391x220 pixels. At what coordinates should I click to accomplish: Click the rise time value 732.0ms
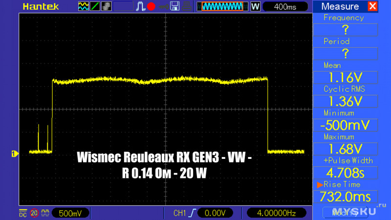346,197
